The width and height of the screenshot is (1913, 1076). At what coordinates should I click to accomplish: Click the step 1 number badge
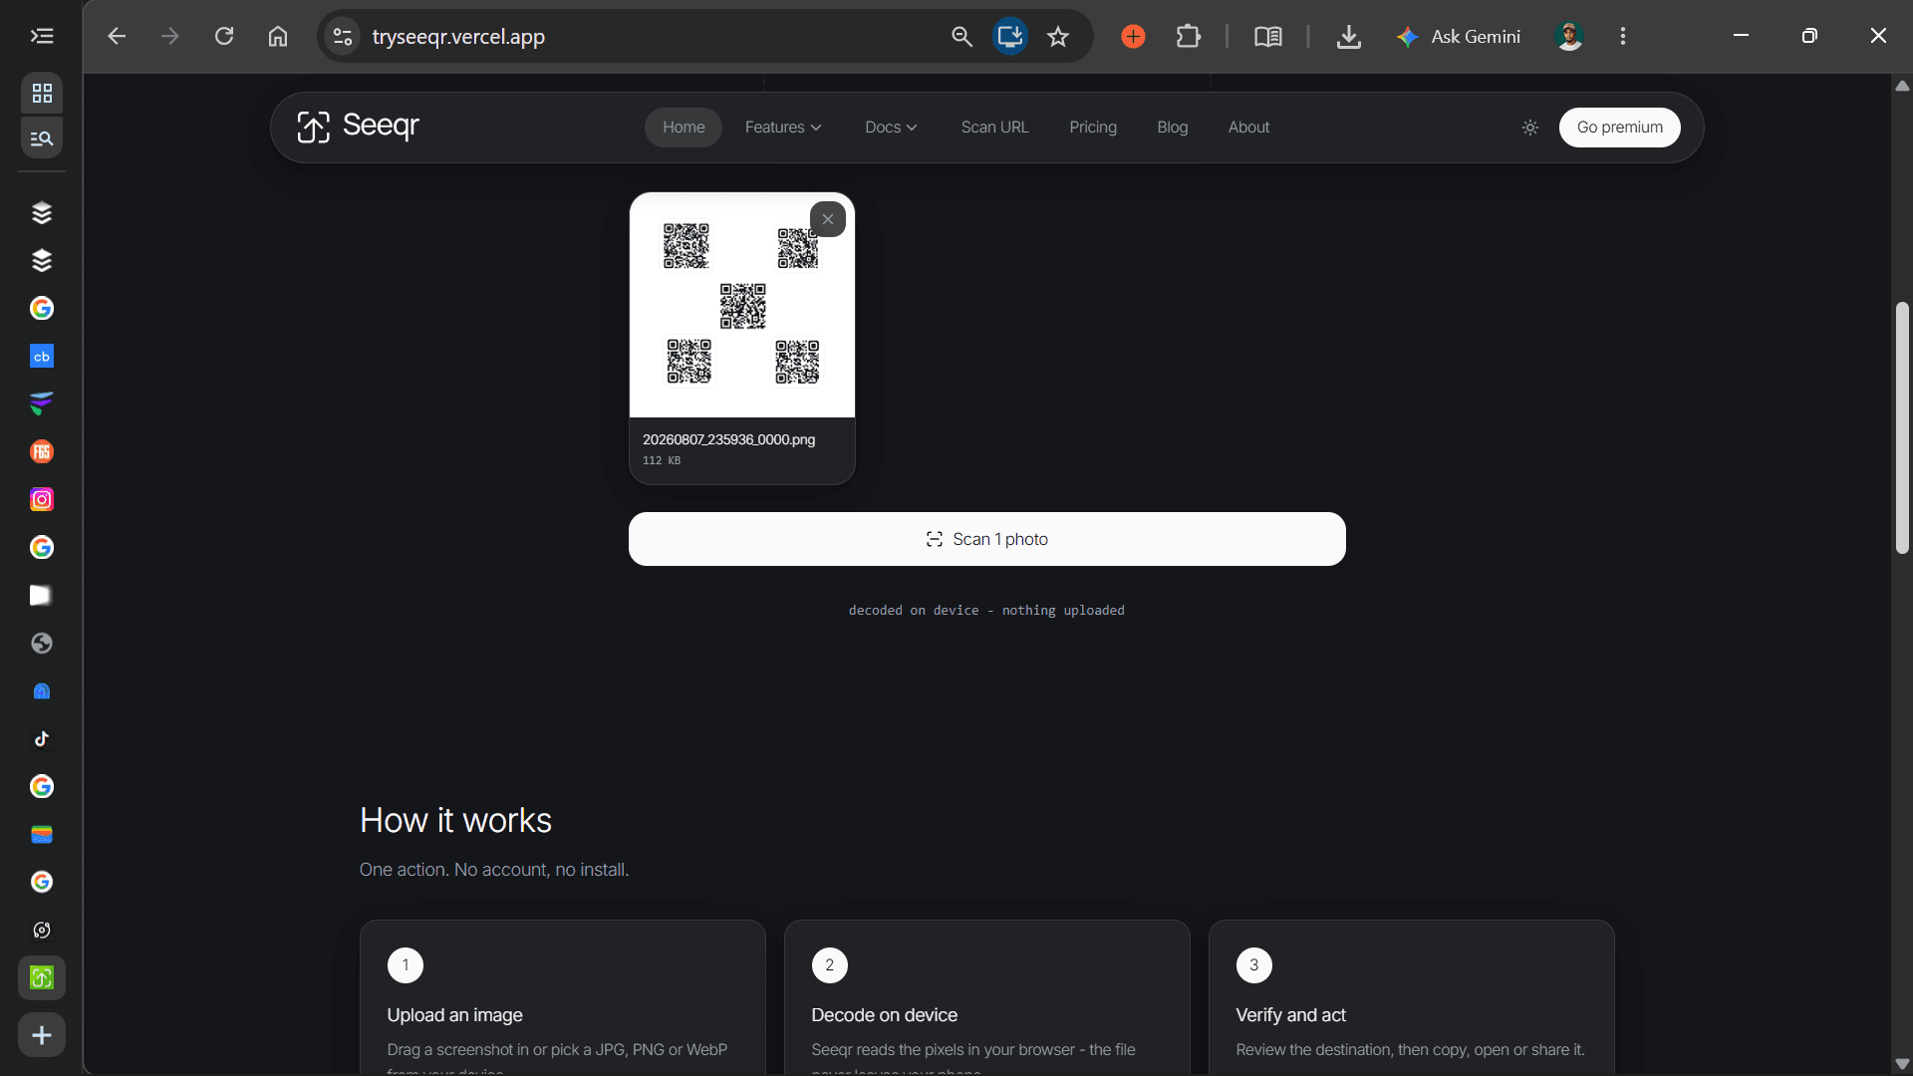tap(406, 965)
